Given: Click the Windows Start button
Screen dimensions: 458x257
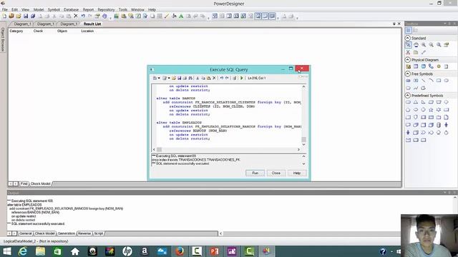Looking at the screenshot, I should point(6,251).
